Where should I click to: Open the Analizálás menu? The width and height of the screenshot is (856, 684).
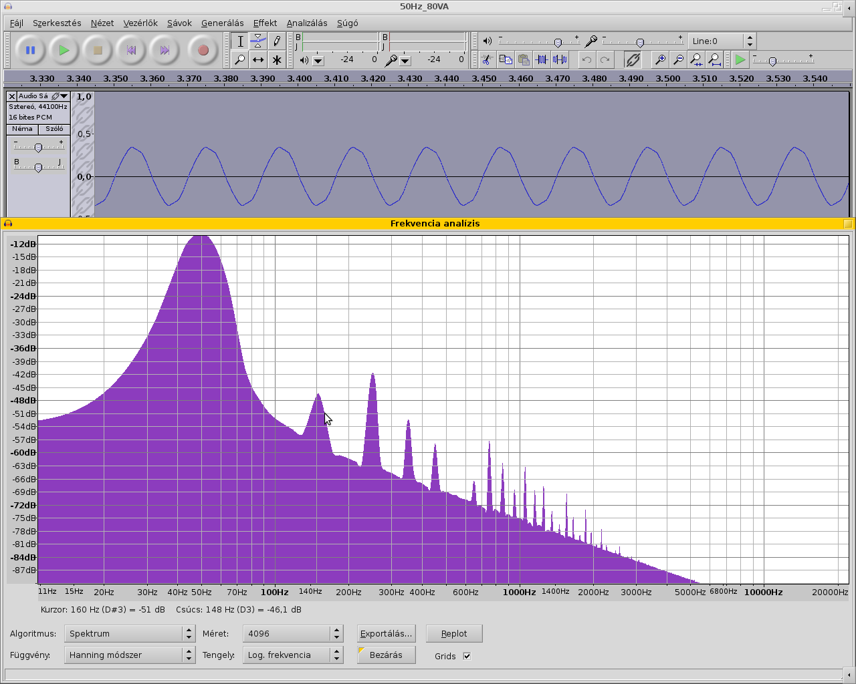pyautogui.click(x=307, y=23)
